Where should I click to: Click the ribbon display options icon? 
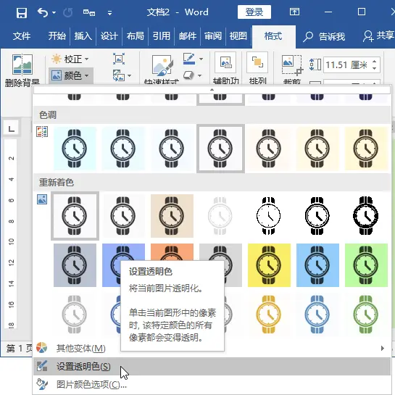click(x=294, y=12)
